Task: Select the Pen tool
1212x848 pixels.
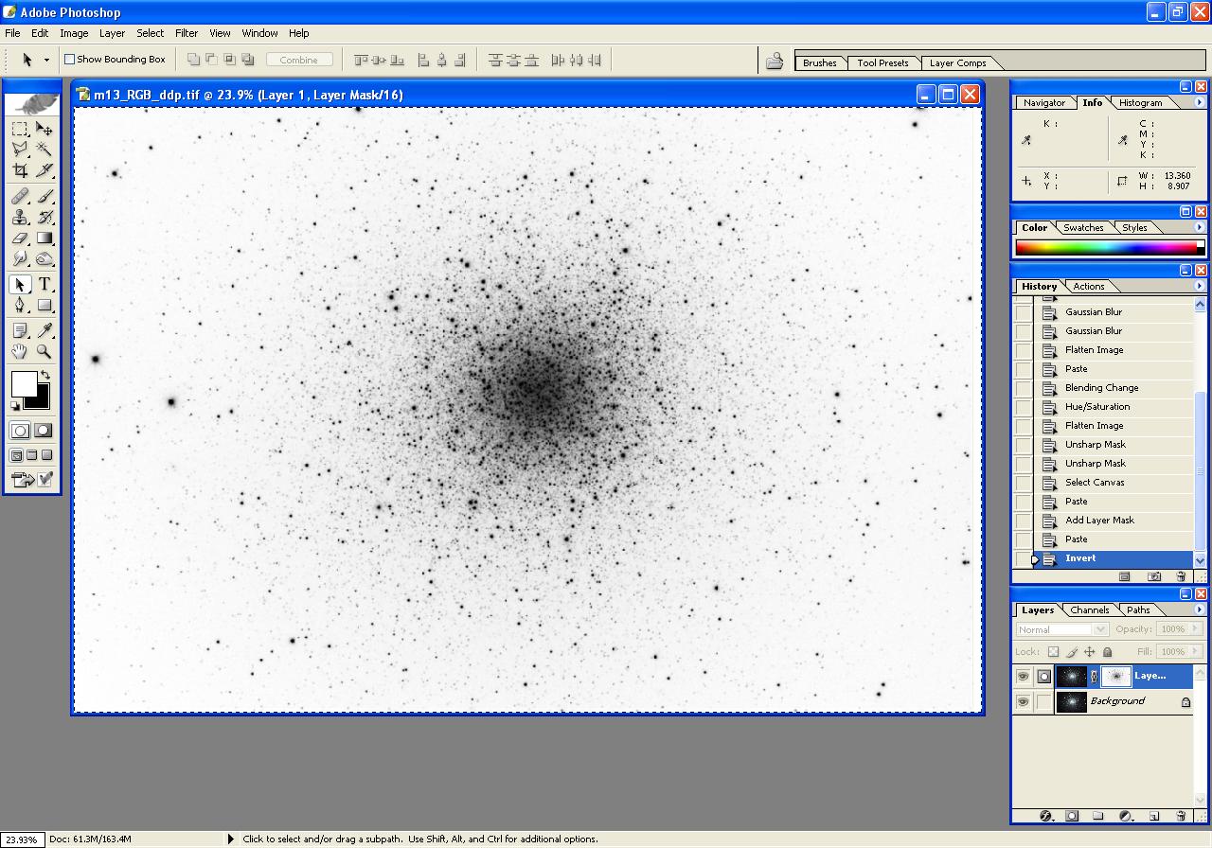Action: pyautogui.click(x=20, y=306)
